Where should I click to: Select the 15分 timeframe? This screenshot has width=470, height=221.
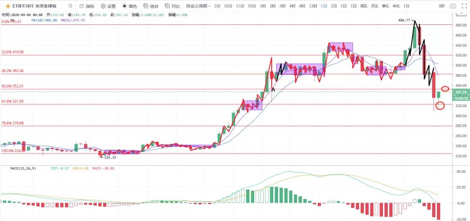click(240, 6)
